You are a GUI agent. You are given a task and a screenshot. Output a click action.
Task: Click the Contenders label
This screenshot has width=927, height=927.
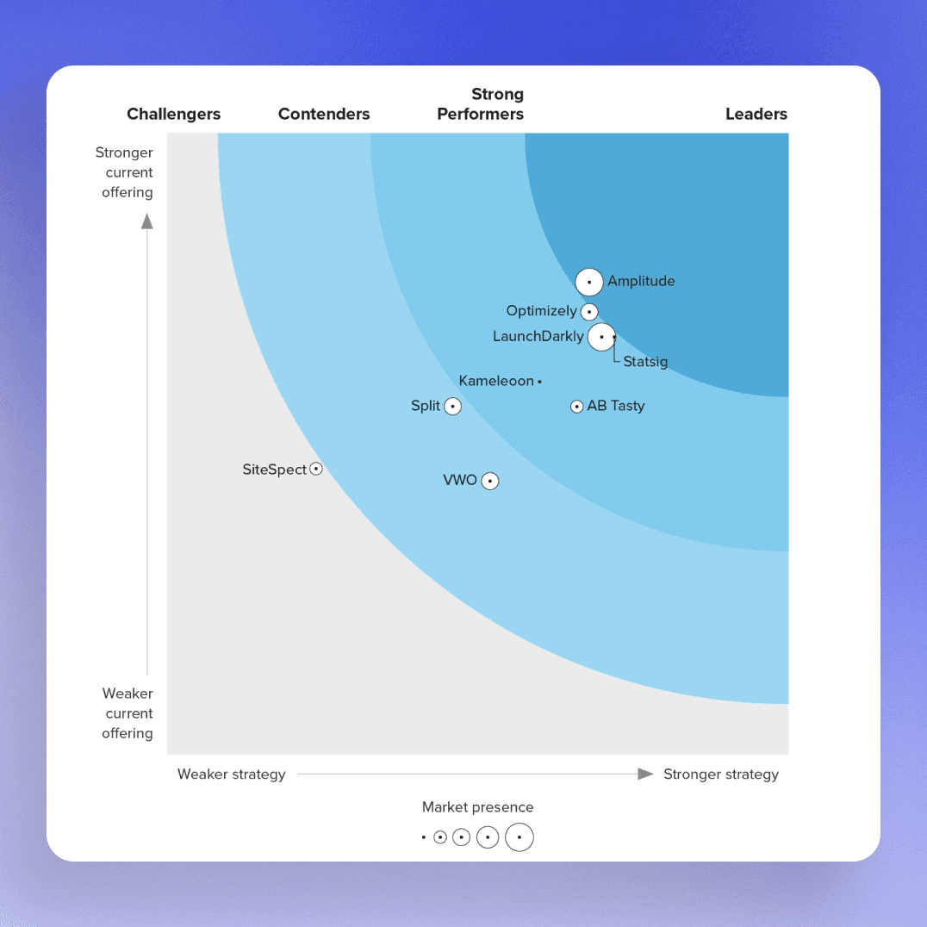point(324,114)
